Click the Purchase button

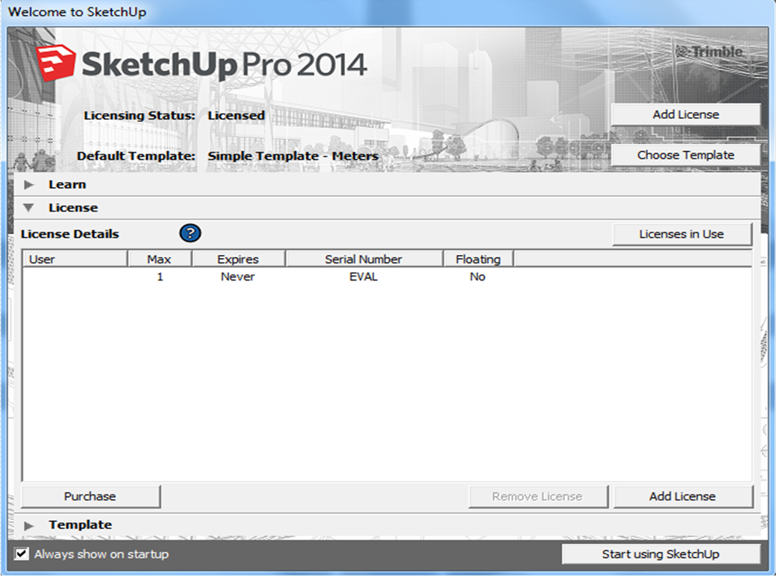(91, 496)
